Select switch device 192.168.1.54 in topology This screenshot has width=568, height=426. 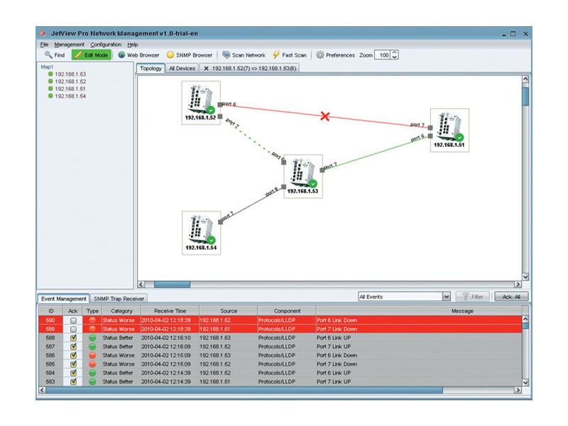[x=202, y=233]
